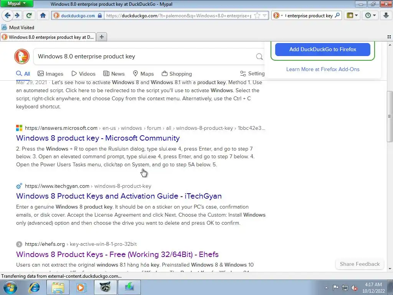Click the padlock site security icon

click(100, 15)
